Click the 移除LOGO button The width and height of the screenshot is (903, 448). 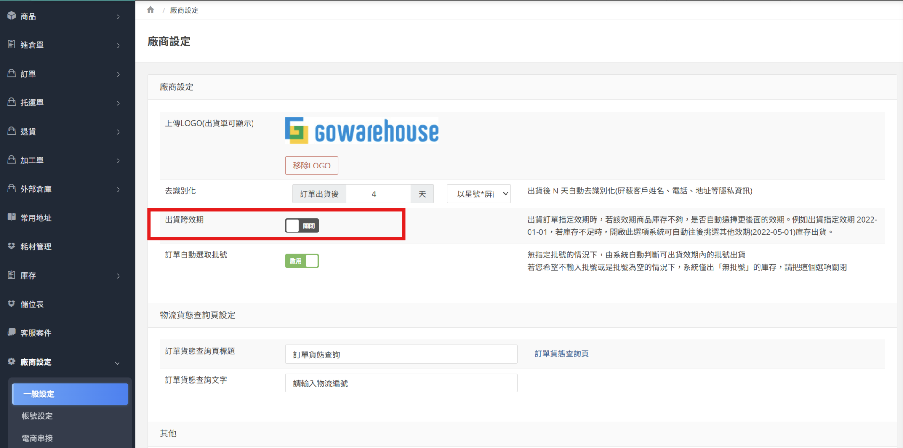pyautogui.click(x=311, y=166)
